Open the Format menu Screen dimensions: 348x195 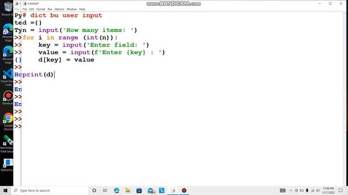coord(41,9)
